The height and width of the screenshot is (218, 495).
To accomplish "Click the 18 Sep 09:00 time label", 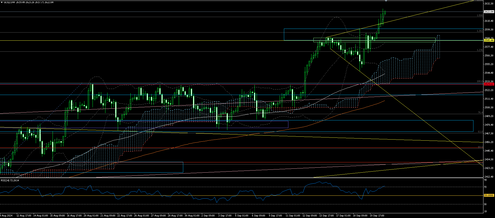I will [360, 216].
